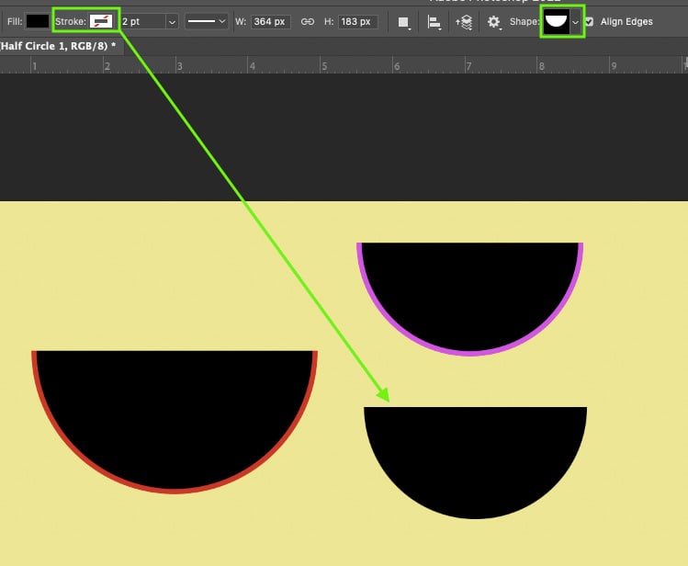Open the path alignment icon
The height and width of the screenshot is (566, 688).
[434, 22]
